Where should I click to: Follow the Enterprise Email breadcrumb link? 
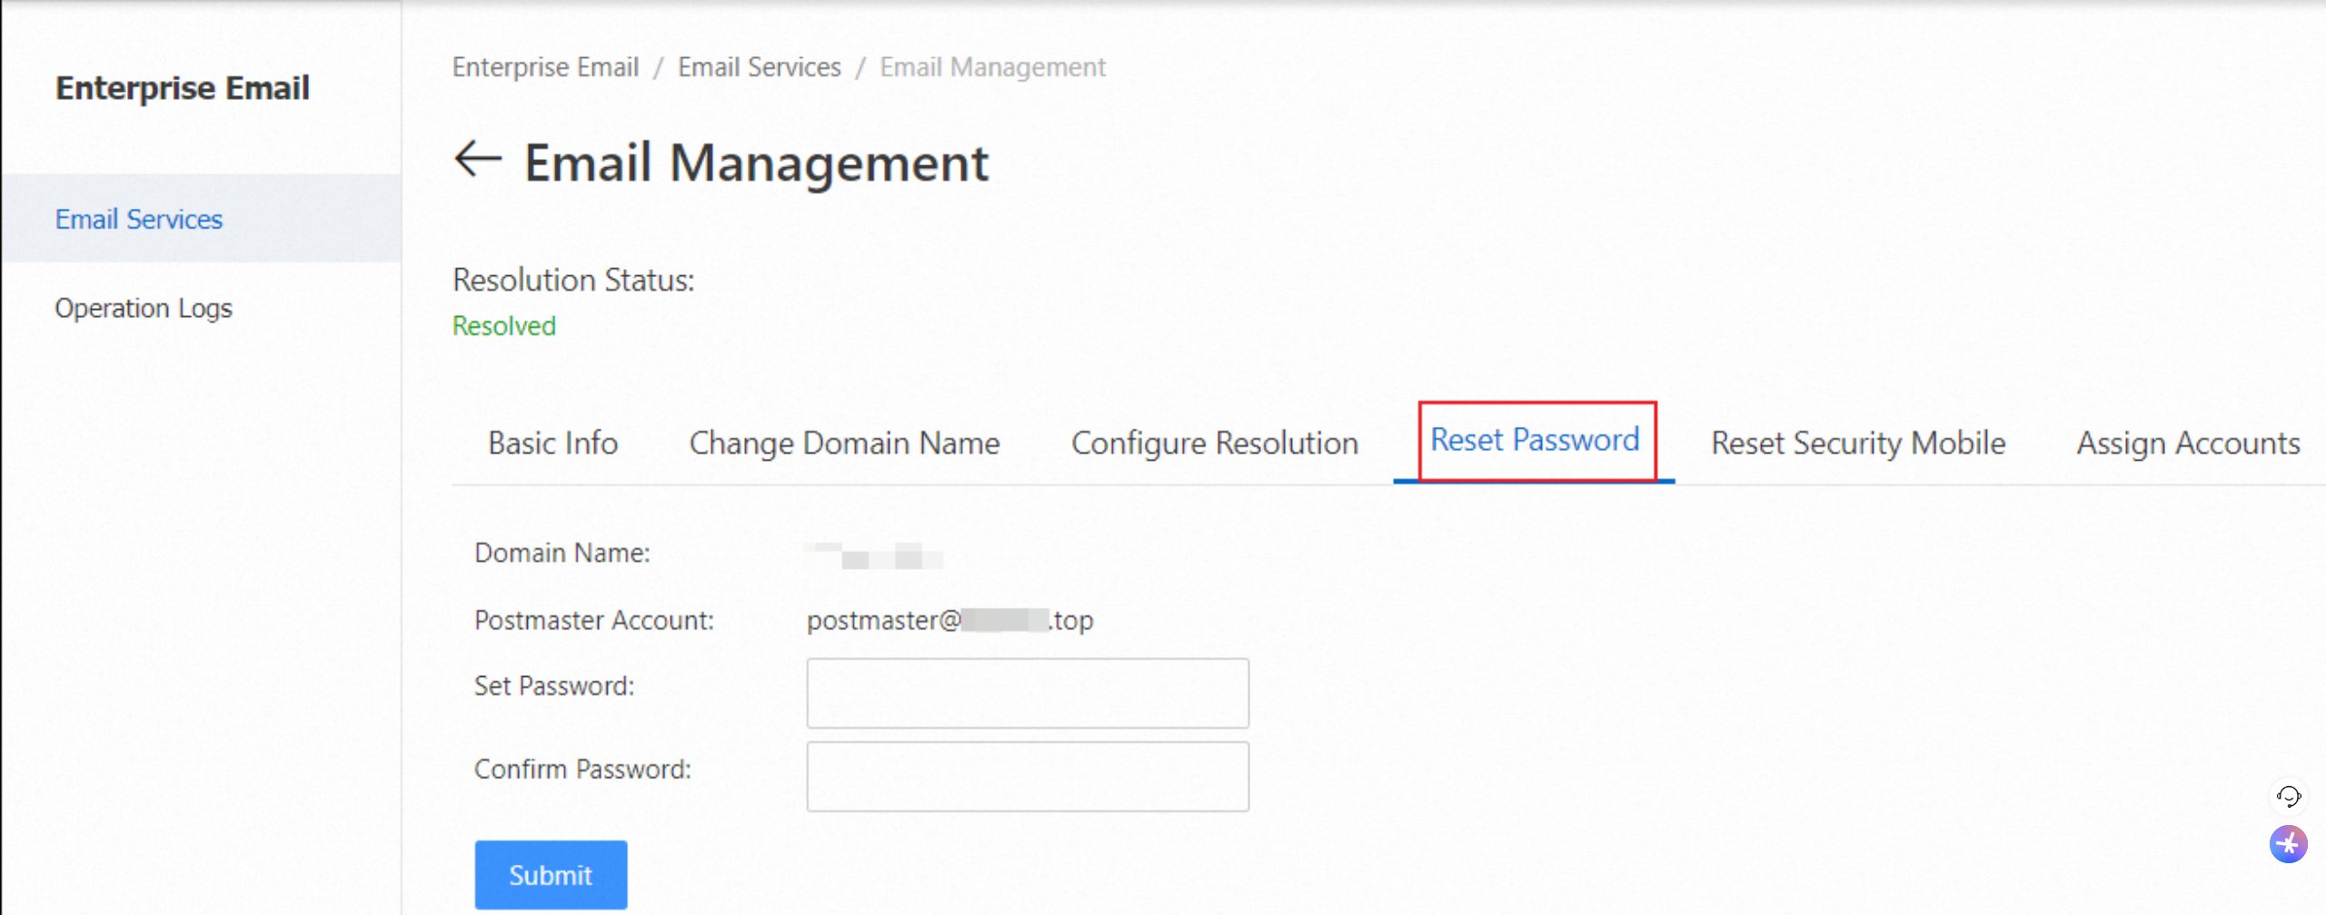pyautogui.click(x=545, y=67)
